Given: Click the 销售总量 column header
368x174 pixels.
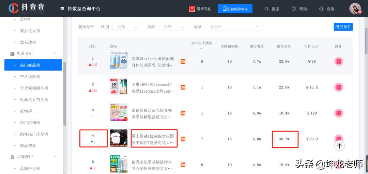Looking at the screenshot, I should [284, 46].
